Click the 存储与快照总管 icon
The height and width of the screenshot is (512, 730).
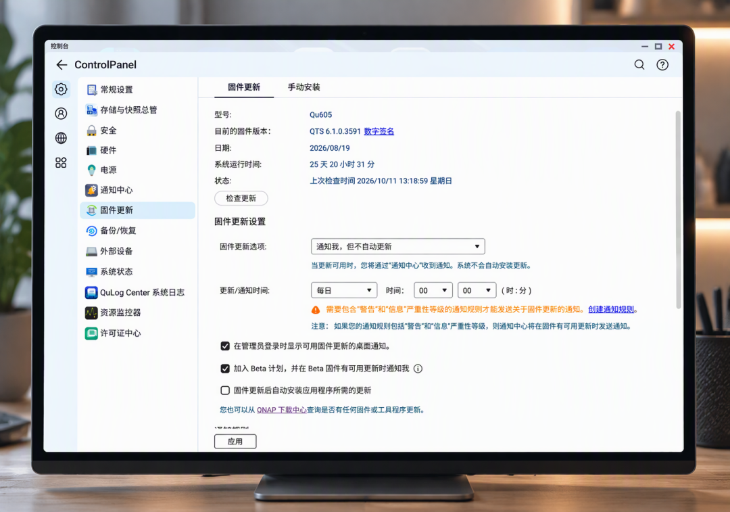(x=92, y=110)
